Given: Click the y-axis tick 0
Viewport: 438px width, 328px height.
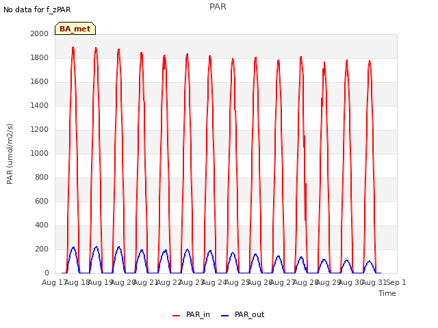Looking at the screenshot, I should [47, 273].
